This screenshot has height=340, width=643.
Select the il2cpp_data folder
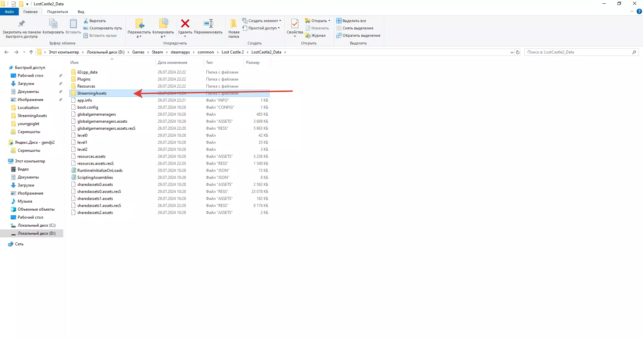click(x=87, y=72)
